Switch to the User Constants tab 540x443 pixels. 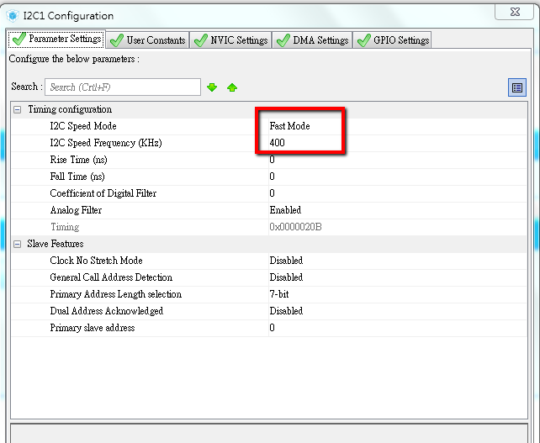point(148,40)
